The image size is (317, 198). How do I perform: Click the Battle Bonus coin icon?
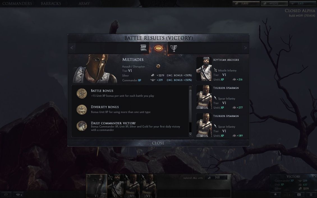click(x=82, y=93)
